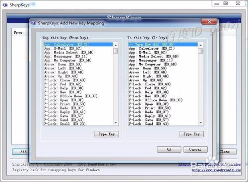Select Arrow: Left (E0_4B) in To list
Screen dimensions: 248x182
[x=163, y=72]
